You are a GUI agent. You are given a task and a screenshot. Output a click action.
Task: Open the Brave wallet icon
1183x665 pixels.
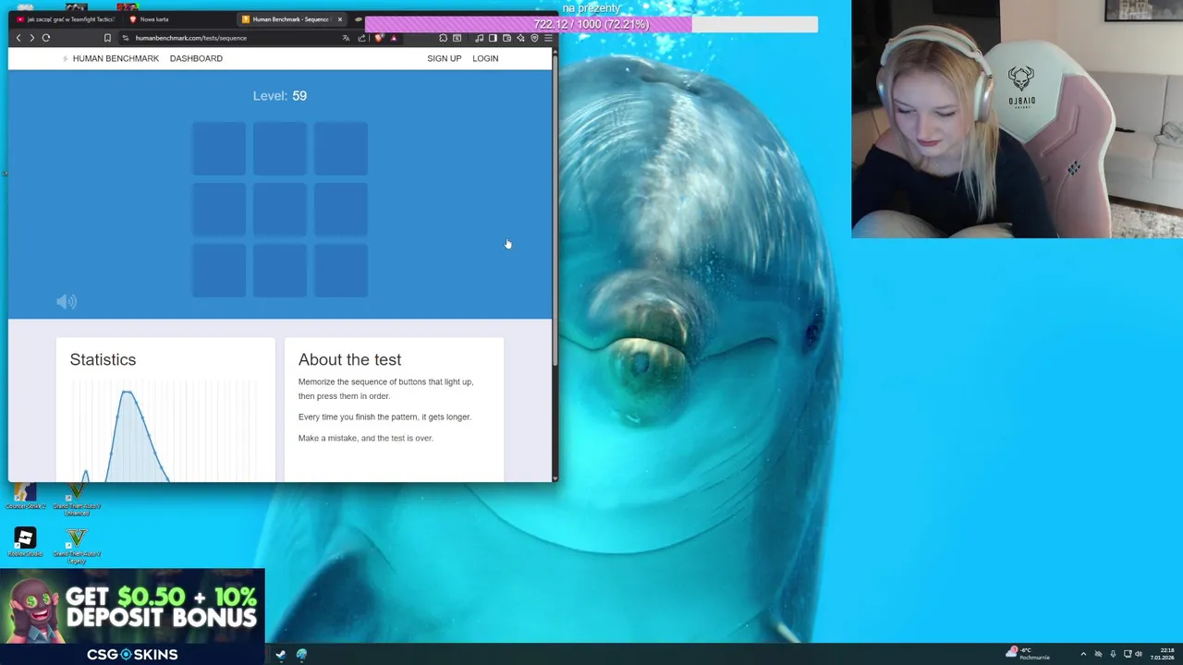point(506,38)
